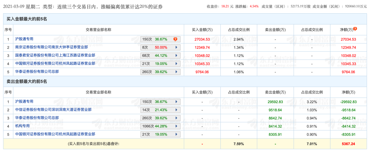Image resolution: width=368 pixels, height=151 pixels.
Task: Click arrow icon in 国泰君安 68次 44.12% box
Action: click(177, 56)
